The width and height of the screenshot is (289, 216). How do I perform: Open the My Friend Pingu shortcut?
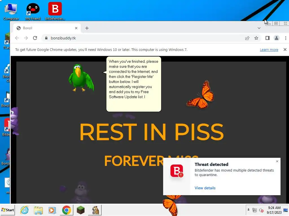[33, 11]
